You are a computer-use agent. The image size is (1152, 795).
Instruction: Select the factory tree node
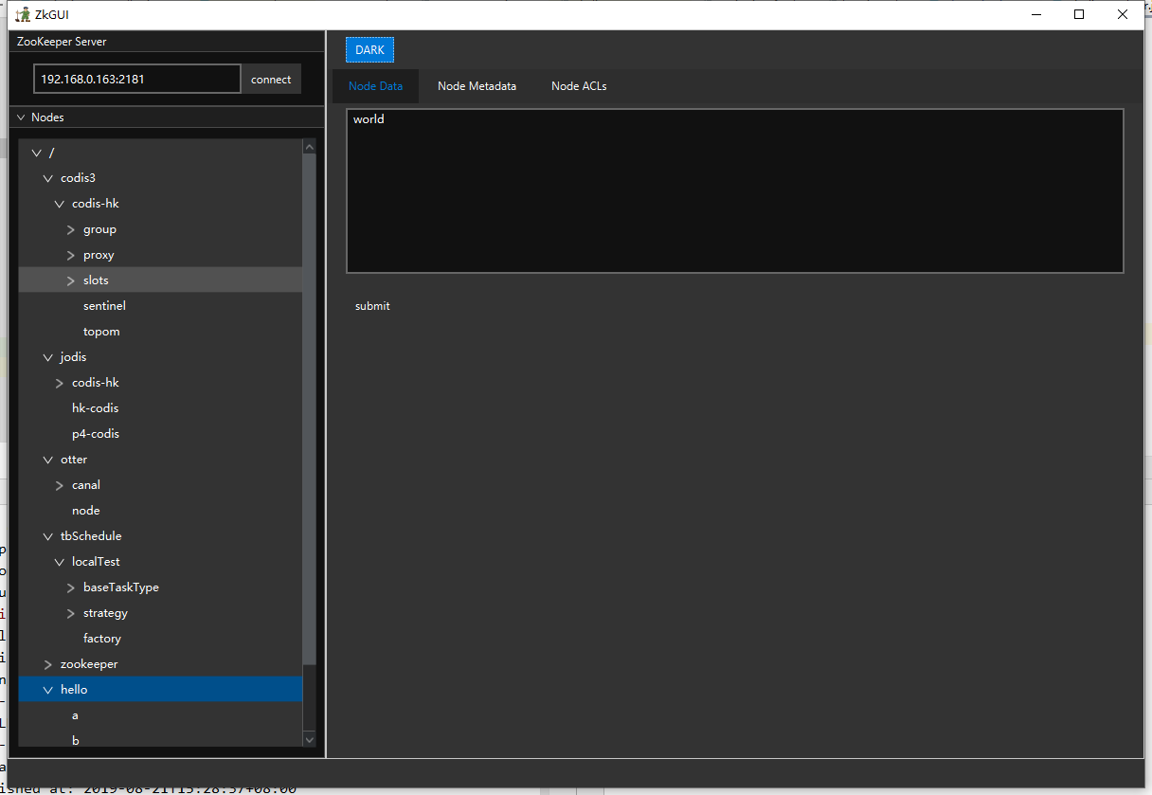tap(102, 639)
